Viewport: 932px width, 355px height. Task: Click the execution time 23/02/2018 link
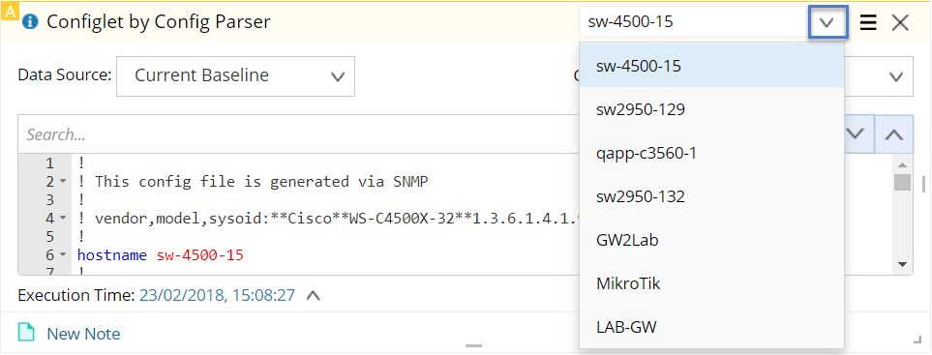[217, 295]
